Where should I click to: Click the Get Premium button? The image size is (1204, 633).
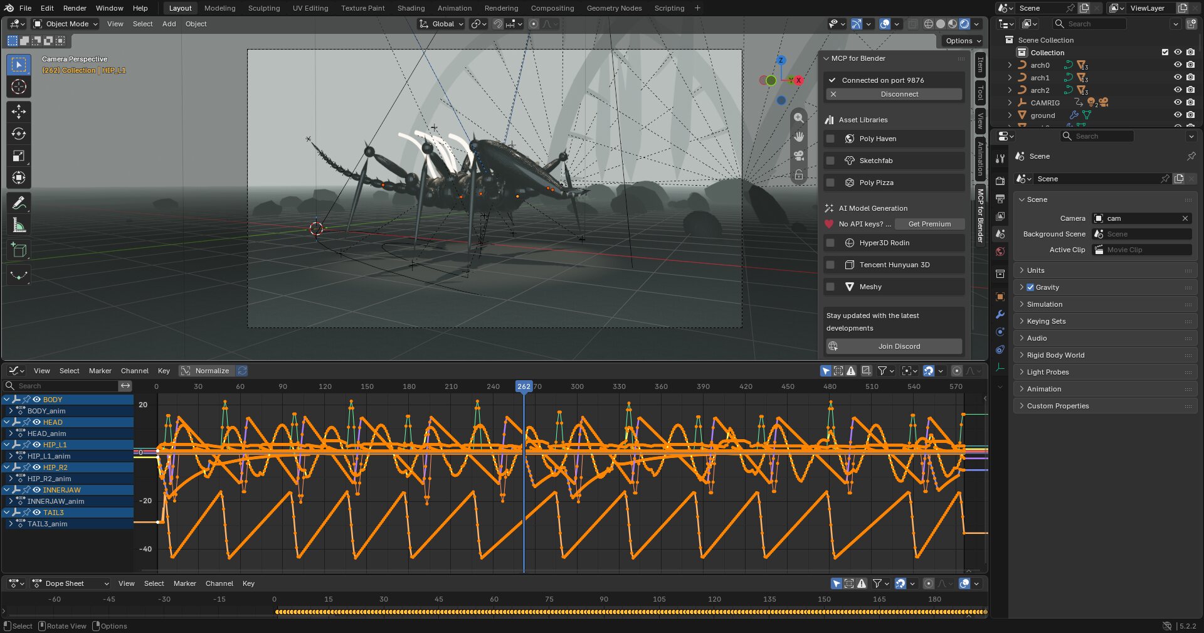929,224
